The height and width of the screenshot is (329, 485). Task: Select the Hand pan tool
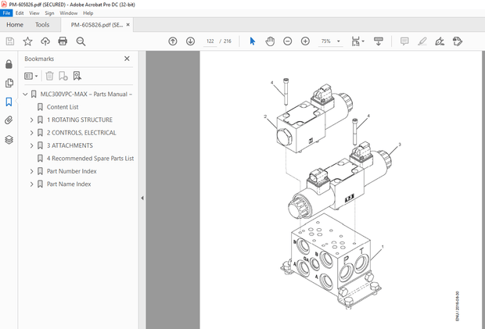pyautogui.click(x=269, y=41)
